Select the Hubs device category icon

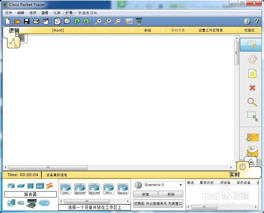pos(30,186)
